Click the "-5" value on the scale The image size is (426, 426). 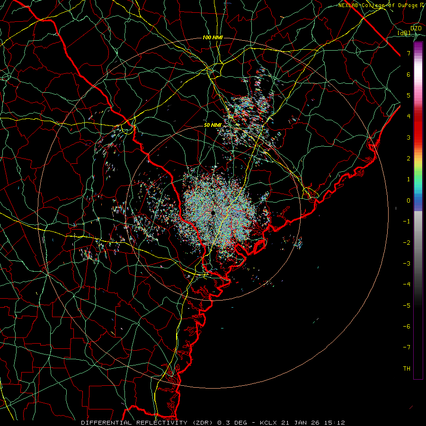point(407,305)
